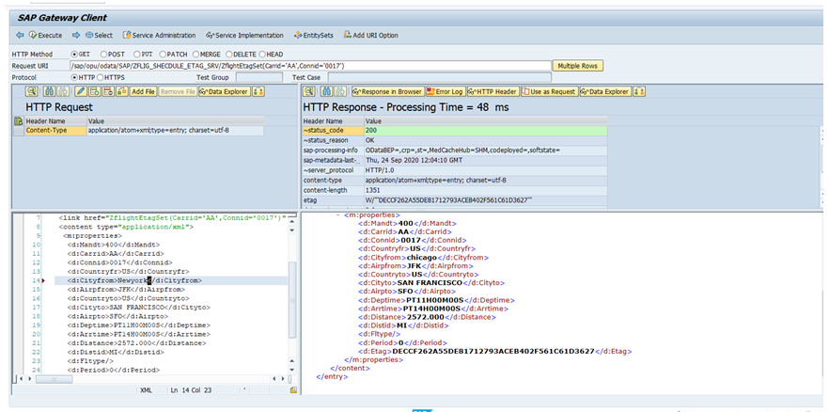Click the traffic-light icon in HTTP Response toolbar
The width and height of the screenshot is (829, 412).
pyautogui.click(x=639, y=91)
